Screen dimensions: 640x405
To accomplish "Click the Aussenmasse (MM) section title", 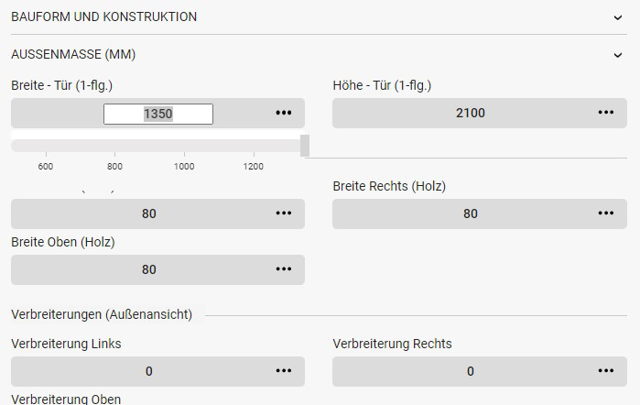I will 73,55.
